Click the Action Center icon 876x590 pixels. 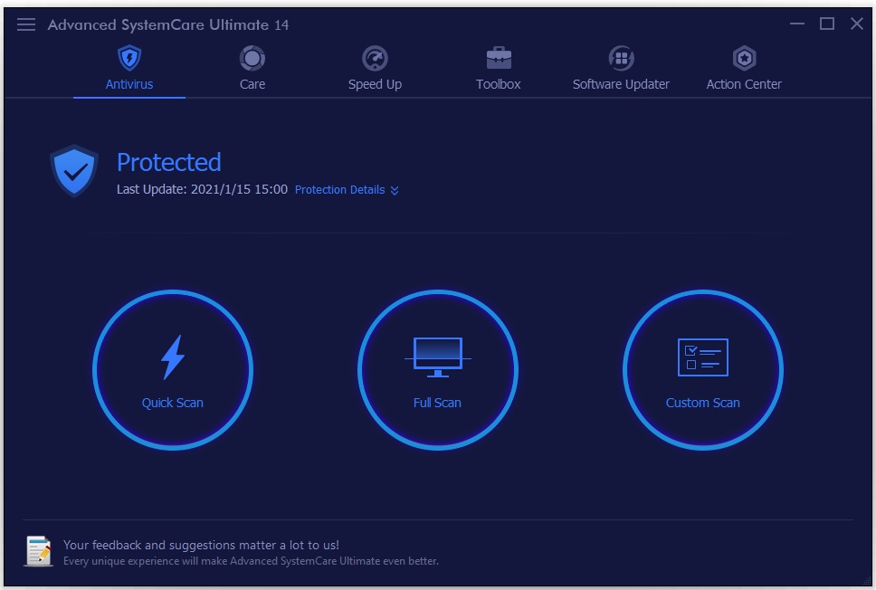click(x=744, y=58)
